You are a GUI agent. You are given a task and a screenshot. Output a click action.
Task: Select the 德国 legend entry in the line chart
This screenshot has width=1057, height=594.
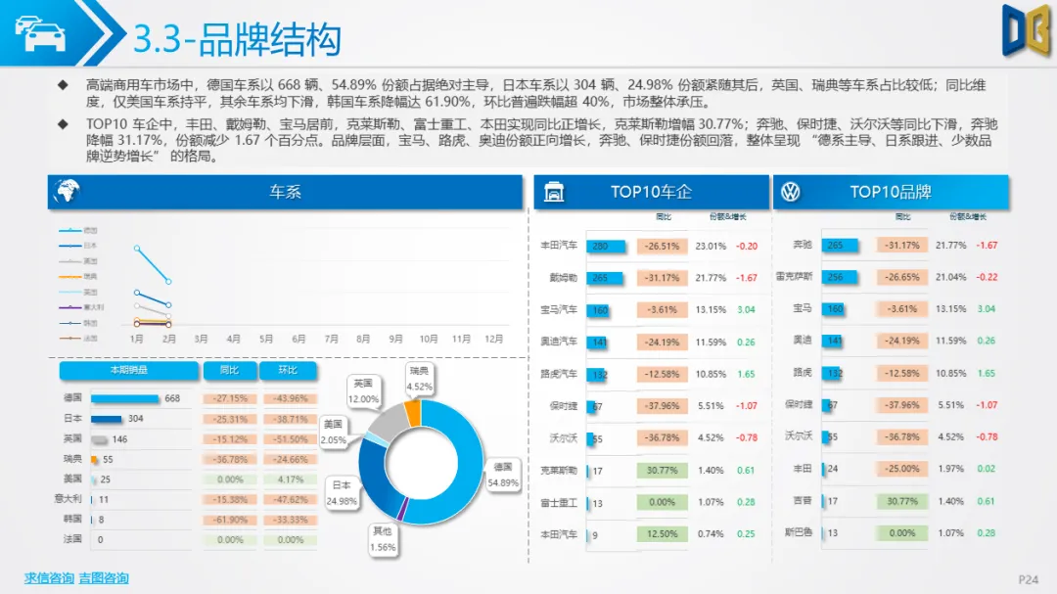(x=78, y=231)
